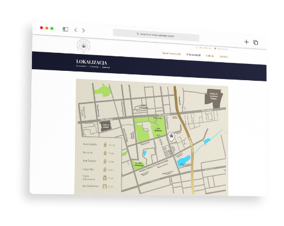Open a new tab with plus icon
284x226 pixels.
click(x=246, y=42)
